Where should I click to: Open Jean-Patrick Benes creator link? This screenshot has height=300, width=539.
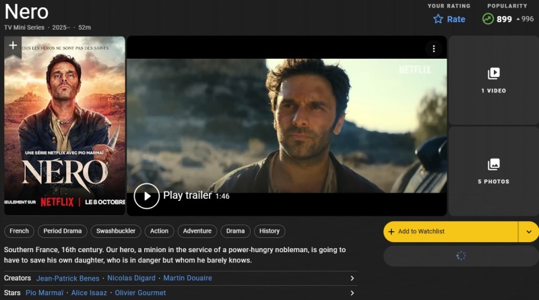tap(67, 278)
